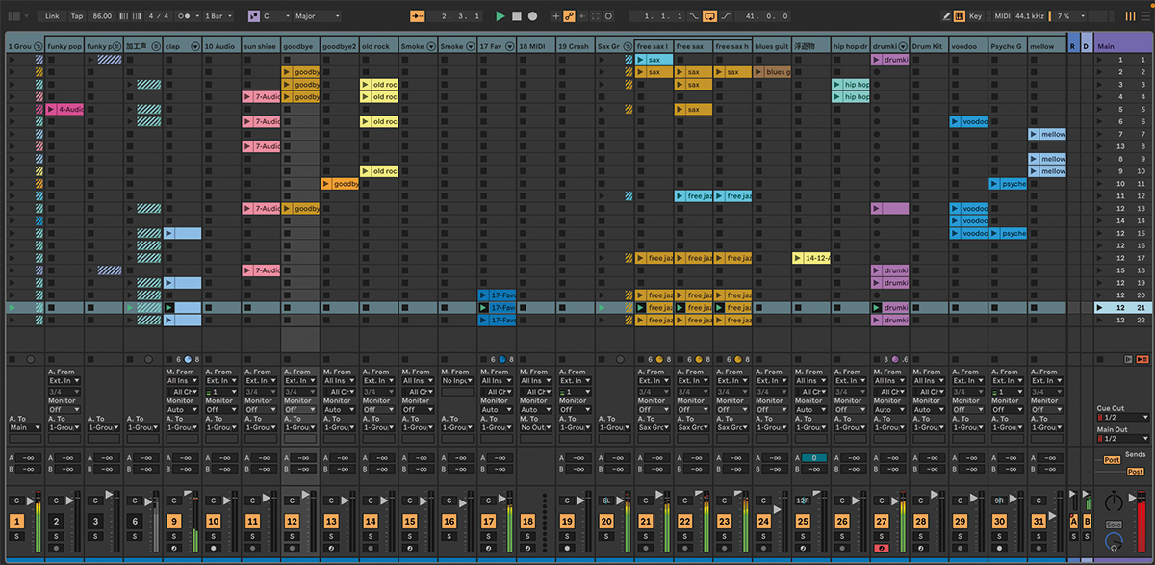Open track 1 Audio To 'Main' dropdown
Image resolution: width=1155 pixels, height=565 pixels.
coord(25,426)
